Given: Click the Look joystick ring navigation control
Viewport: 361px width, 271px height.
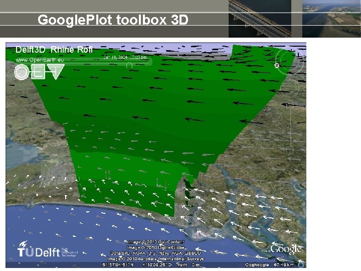Looking at the screenshot, I should click(x=289, y=60).
